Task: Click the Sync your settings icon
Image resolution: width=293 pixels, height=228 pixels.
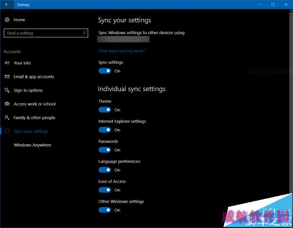Action: [x=7, y=131]
